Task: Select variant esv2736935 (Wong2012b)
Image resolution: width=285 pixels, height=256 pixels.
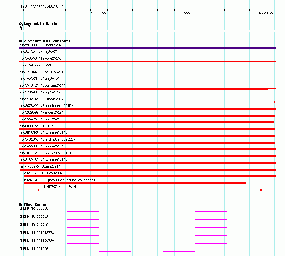Action: 40,92
